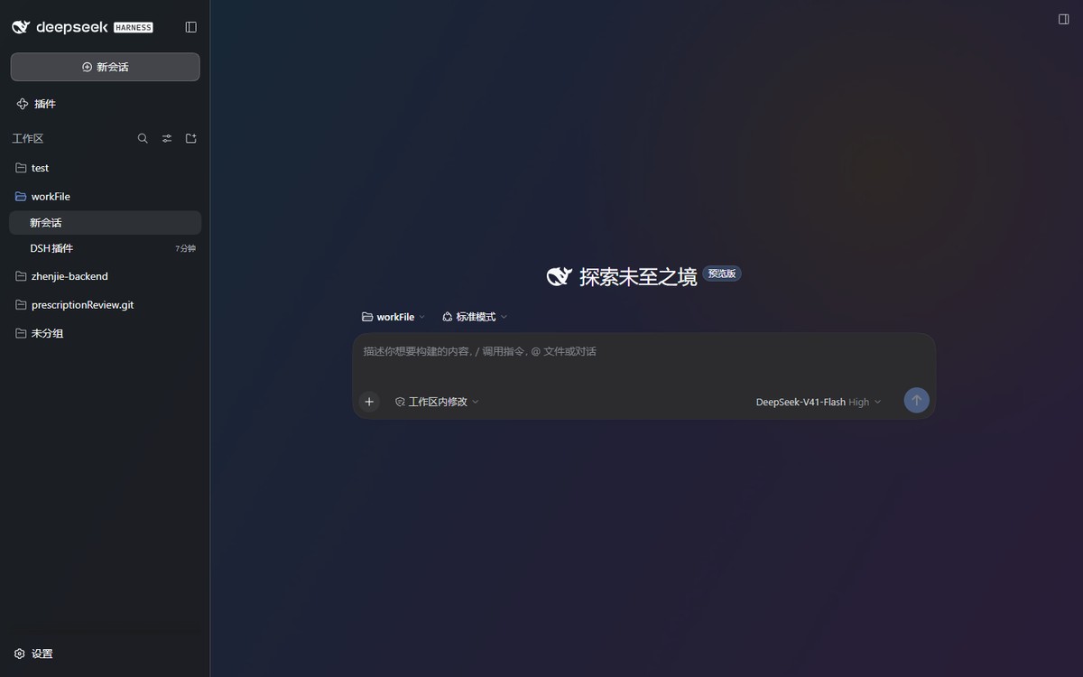Add attachment with the plus button

tap(369, 402)
